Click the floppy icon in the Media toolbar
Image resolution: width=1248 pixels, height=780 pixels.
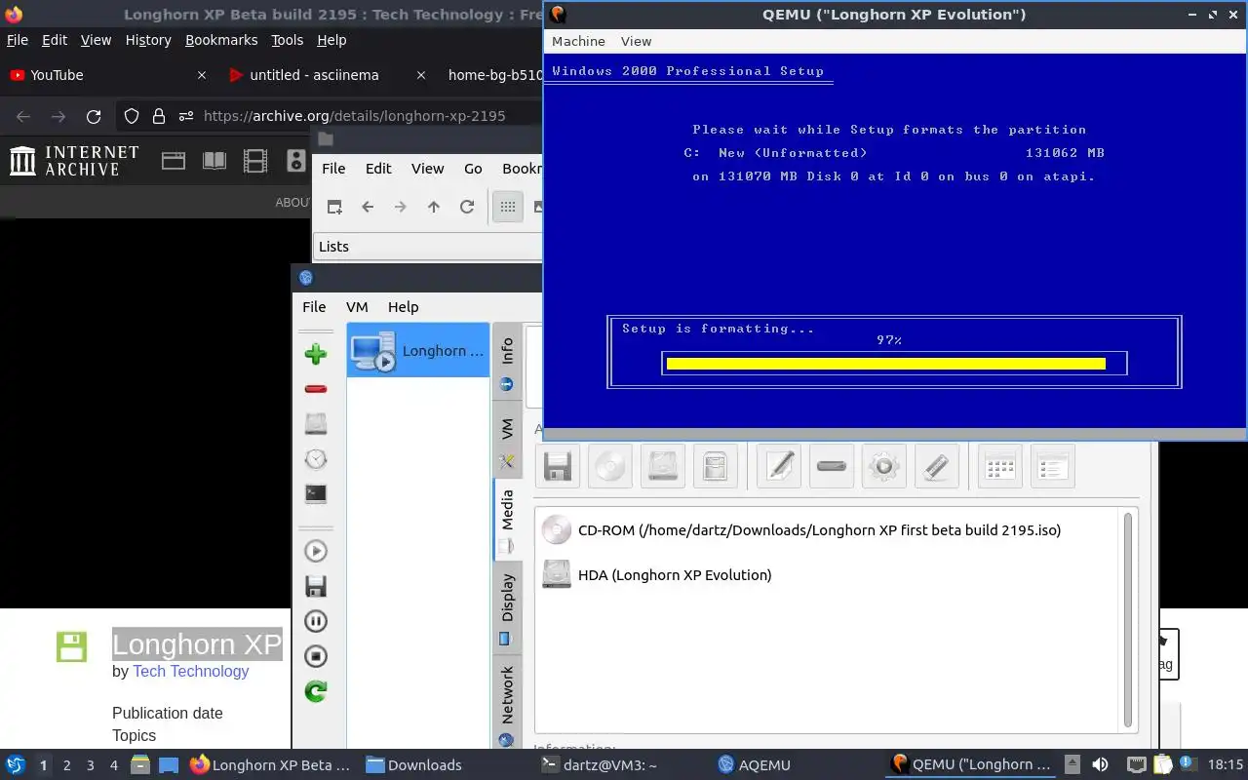tap(558, 466)
